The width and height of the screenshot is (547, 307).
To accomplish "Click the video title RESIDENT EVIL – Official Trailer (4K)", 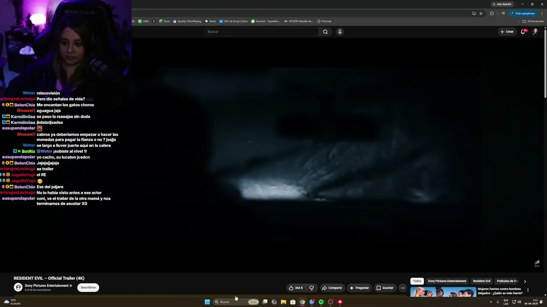I will point(49,278).
